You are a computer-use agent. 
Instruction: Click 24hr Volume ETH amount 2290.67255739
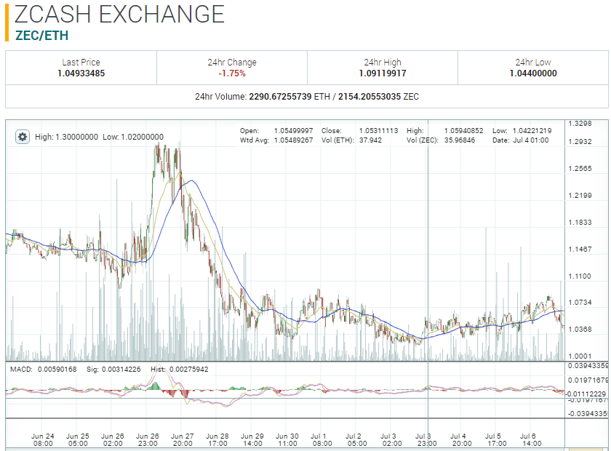[x=280, y=96]
